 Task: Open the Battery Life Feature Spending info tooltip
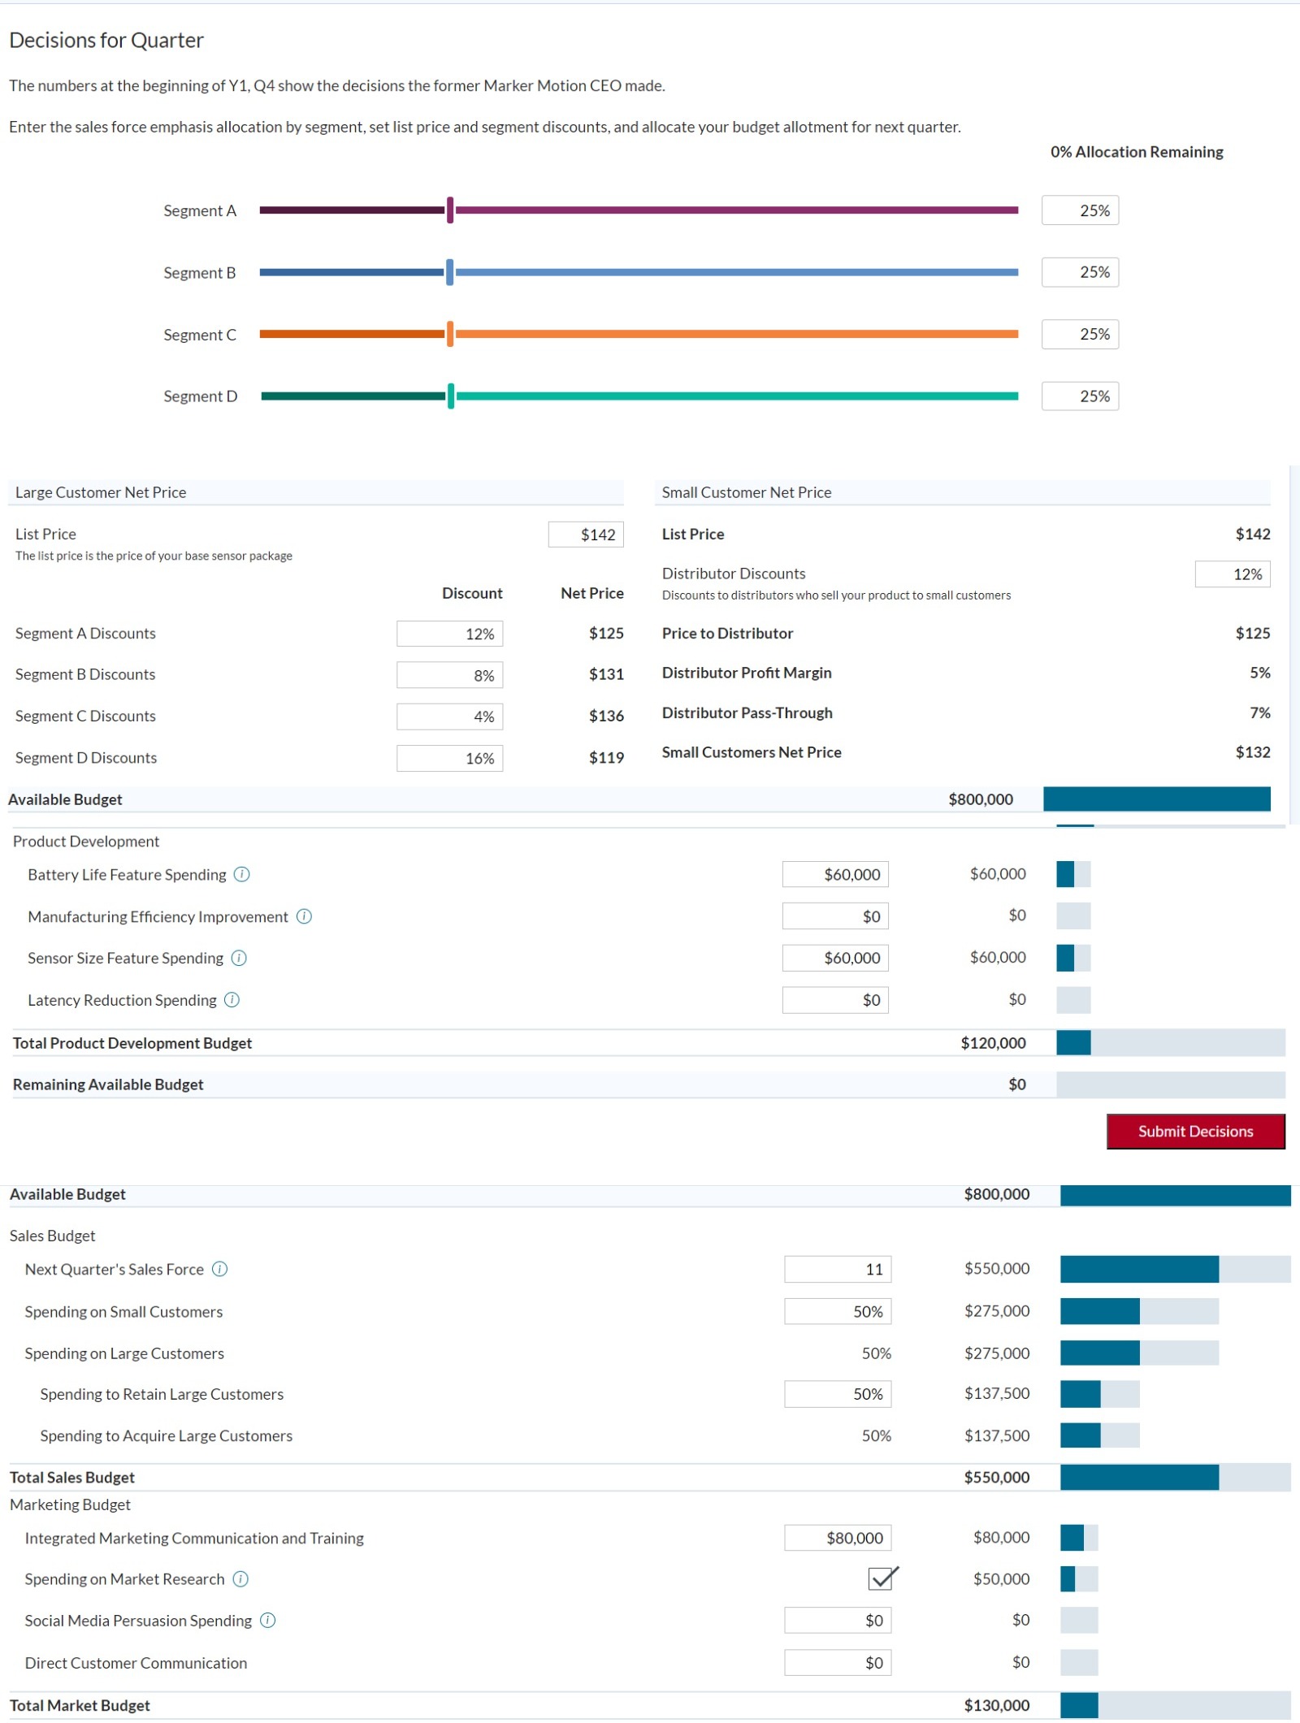click(x=241, y=875)
